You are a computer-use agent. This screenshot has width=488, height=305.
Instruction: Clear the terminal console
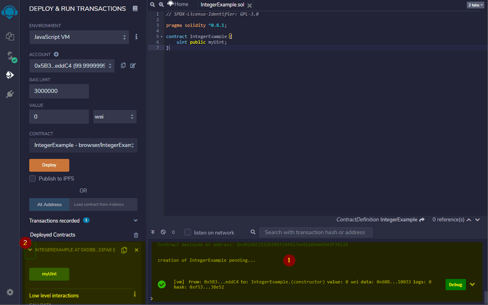[163, 232]
